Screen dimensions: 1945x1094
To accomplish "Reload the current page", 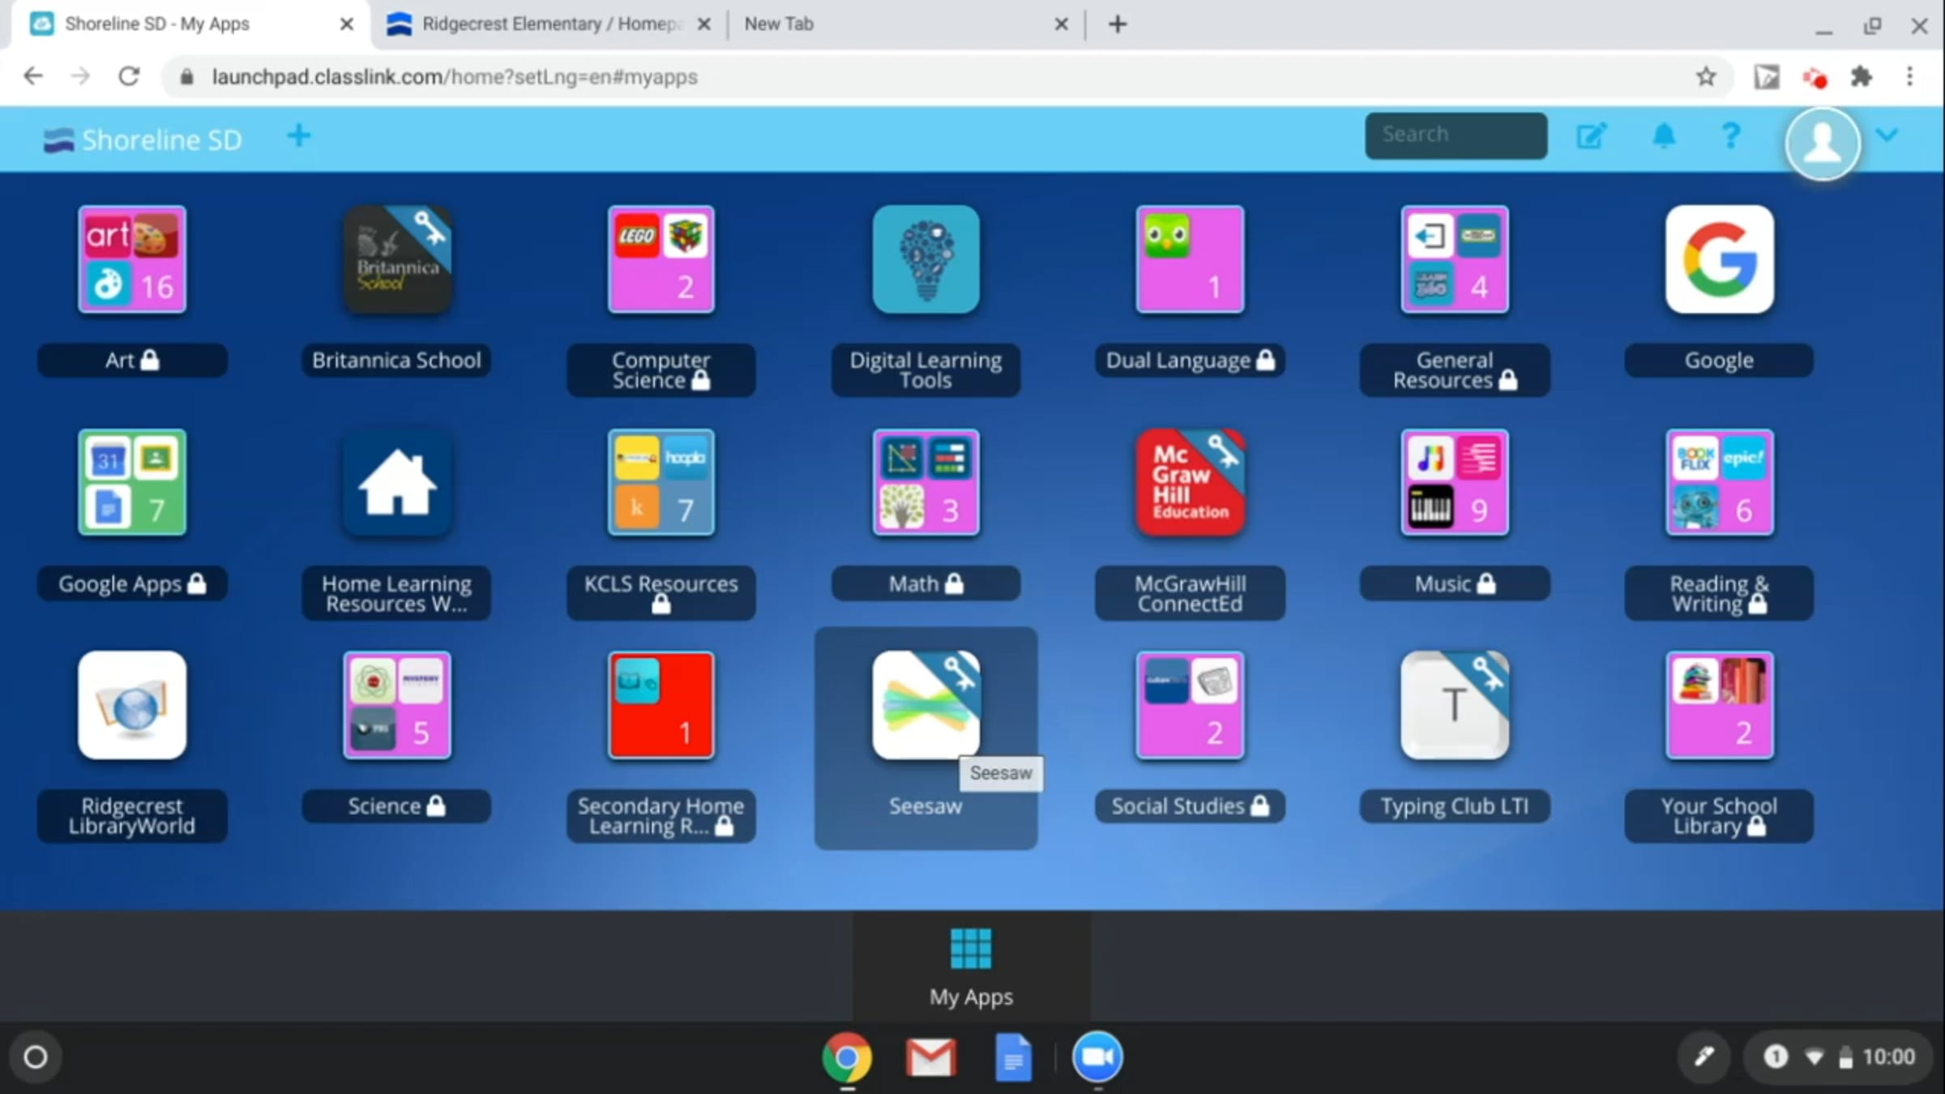I will (x=129, y=76).
